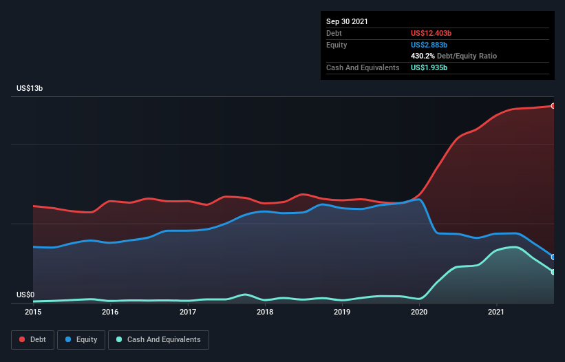
Task: Click the 2017 x-axis label
Action: [188, 312]
